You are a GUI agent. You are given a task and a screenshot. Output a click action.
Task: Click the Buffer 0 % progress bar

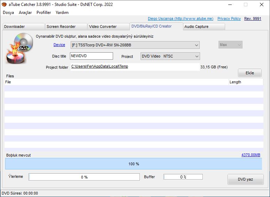point(183,177)
